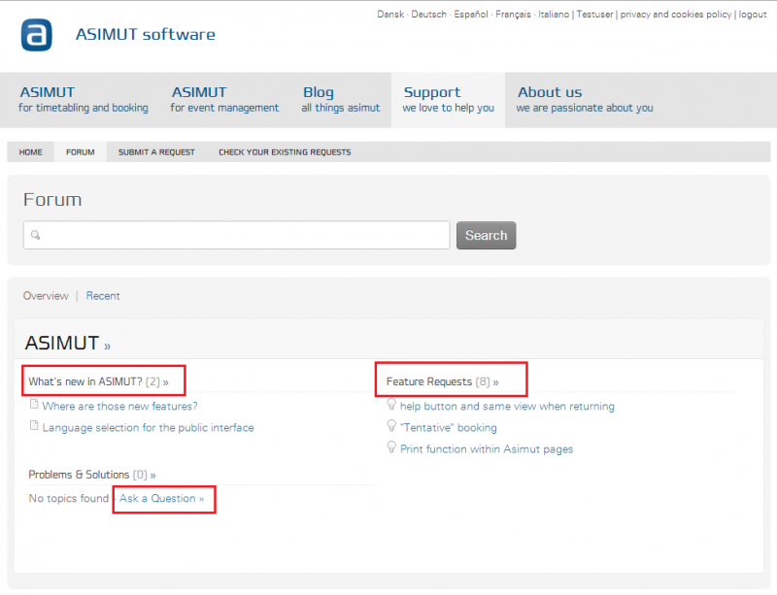This screenshot has height=595, width=777.
Task: Expand the ASIMUT category via its chevron
Action: point(107,345)
